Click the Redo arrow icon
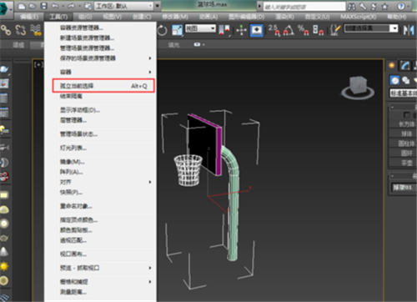The width and height of the screenshot is (417, 302). 71,6
